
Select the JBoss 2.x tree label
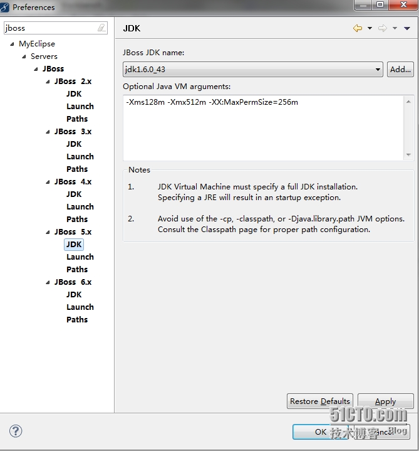73,82
